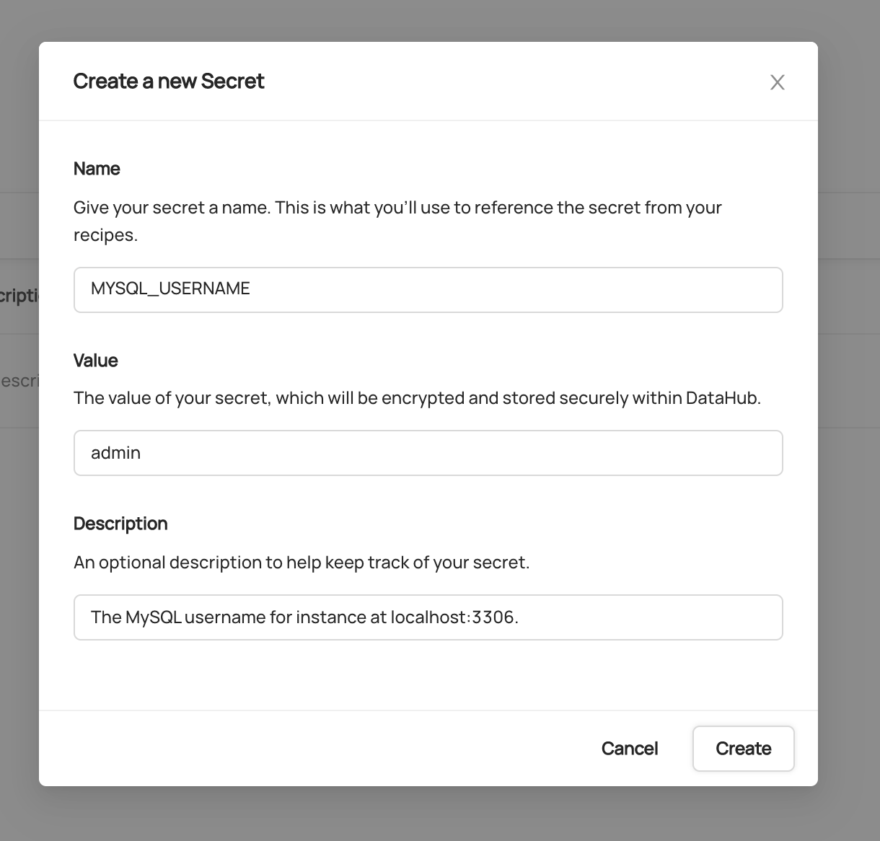Click the Name field containing MYSQL_USERNAME
Viewport: 880px width, 841px height.
pos(428,290)
